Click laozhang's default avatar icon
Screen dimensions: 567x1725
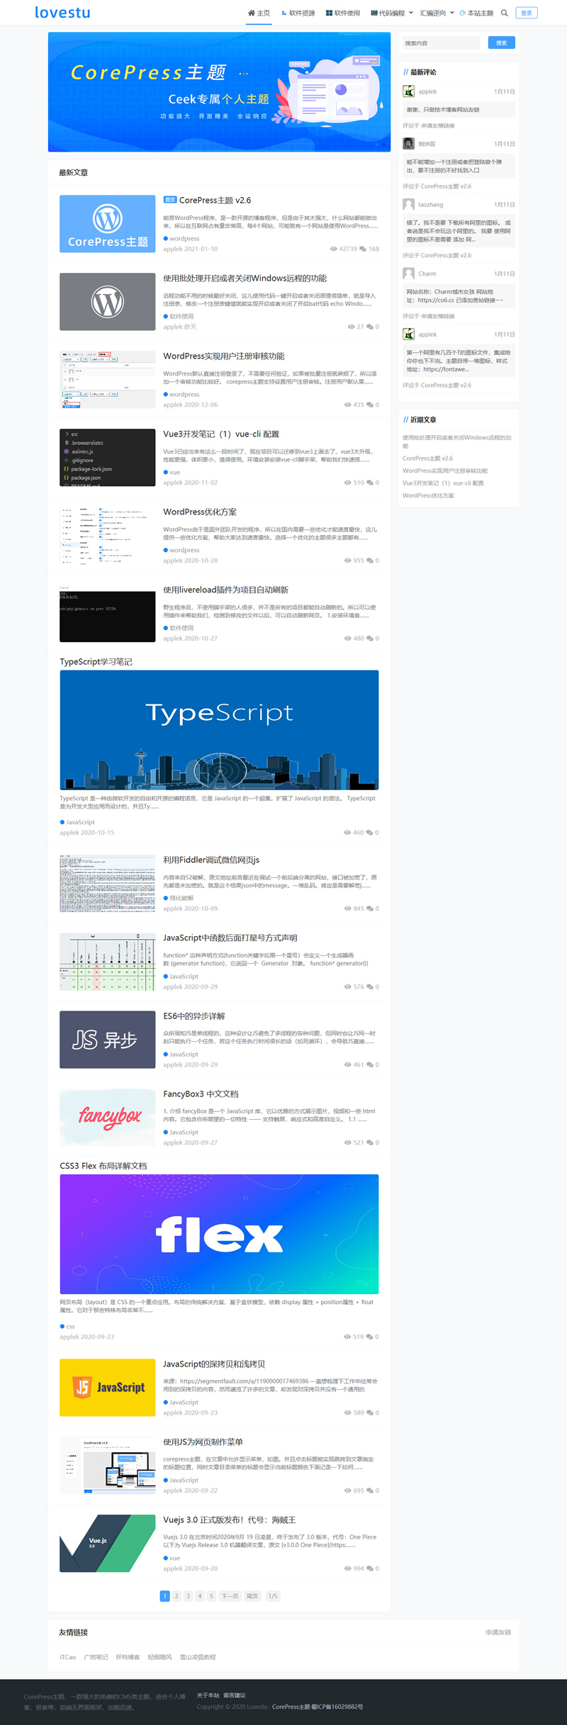pos(408,205)
